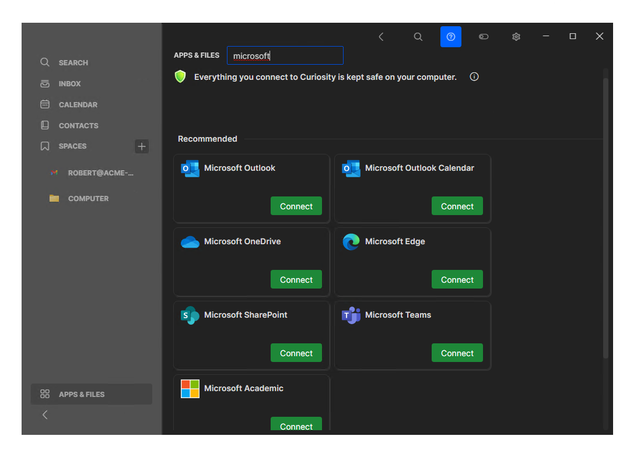The image size is (644, 464).
Task: Click the Microsoft Edge logo icon
Action: (351, 242)
